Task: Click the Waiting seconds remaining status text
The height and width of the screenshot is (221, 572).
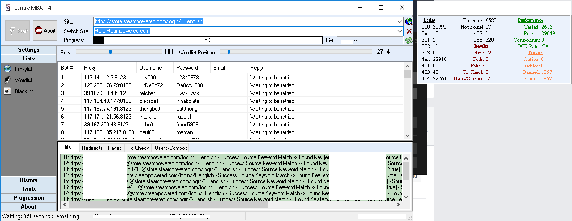Action: coord(40,216)
